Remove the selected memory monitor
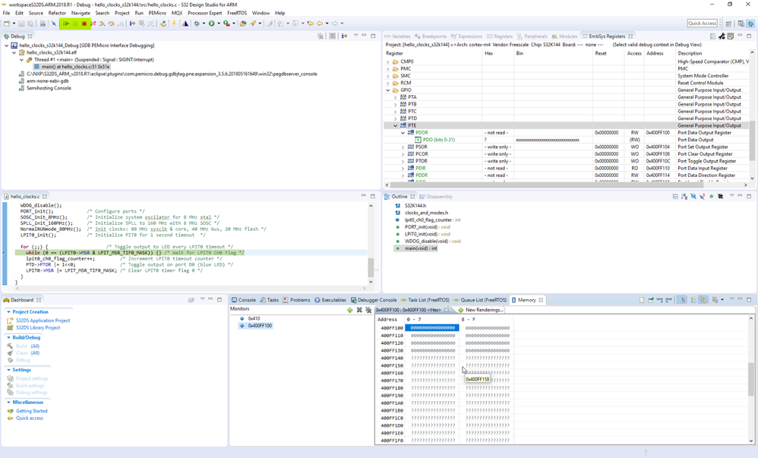Viewport: 758px width, 458px height. pyautogui.click(x=359, y=310)
